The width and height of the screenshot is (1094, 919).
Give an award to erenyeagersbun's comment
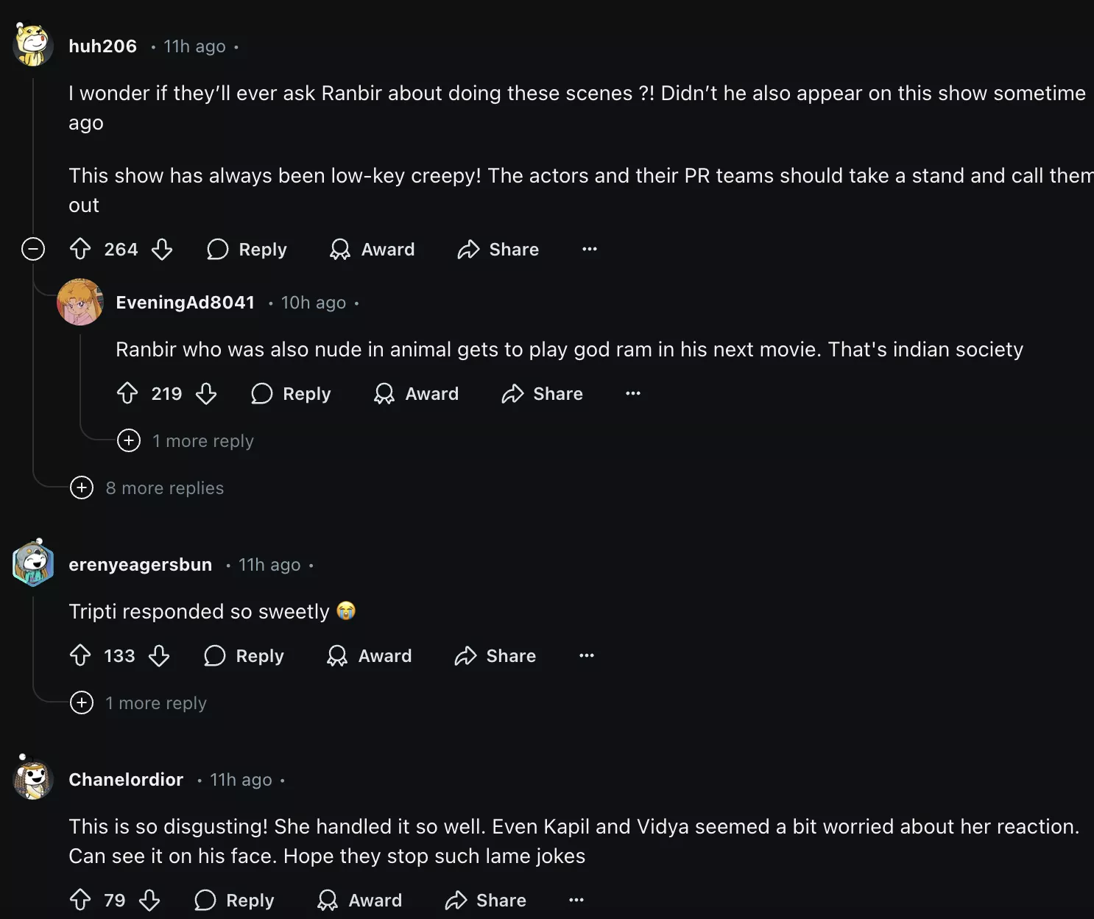370,656
